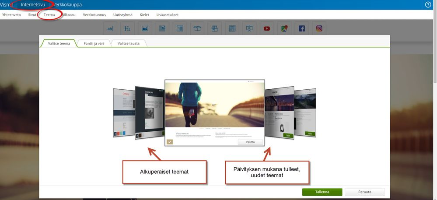Select the image element icon
The width and height of the screenshot is (437, 200).
tap(145, 28)
